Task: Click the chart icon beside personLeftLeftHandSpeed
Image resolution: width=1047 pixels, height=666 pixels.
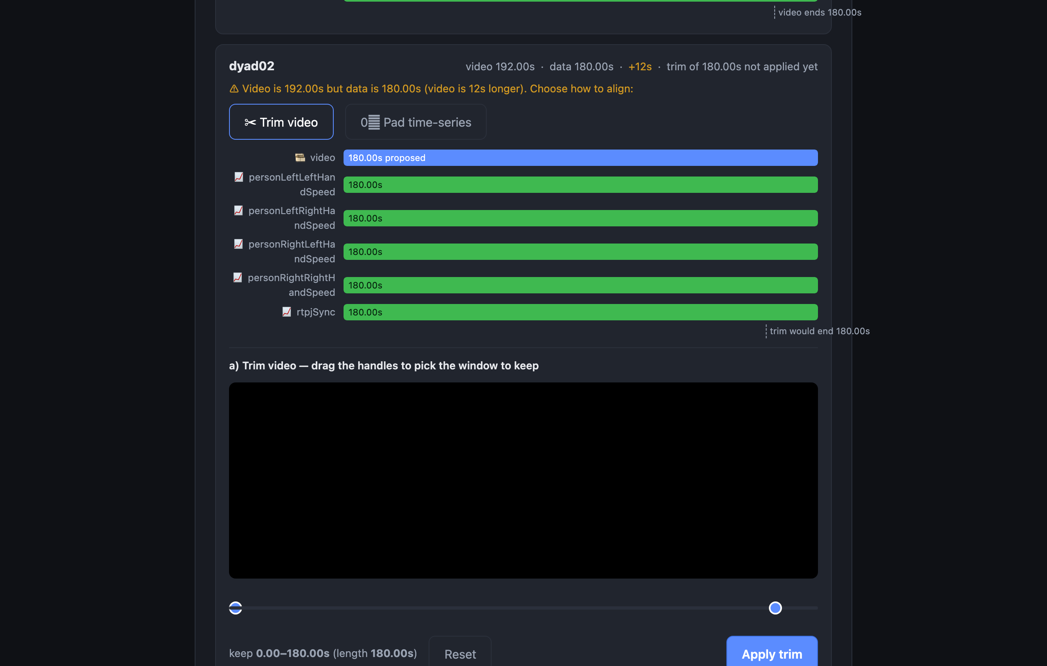Action: tap(239, 177)
